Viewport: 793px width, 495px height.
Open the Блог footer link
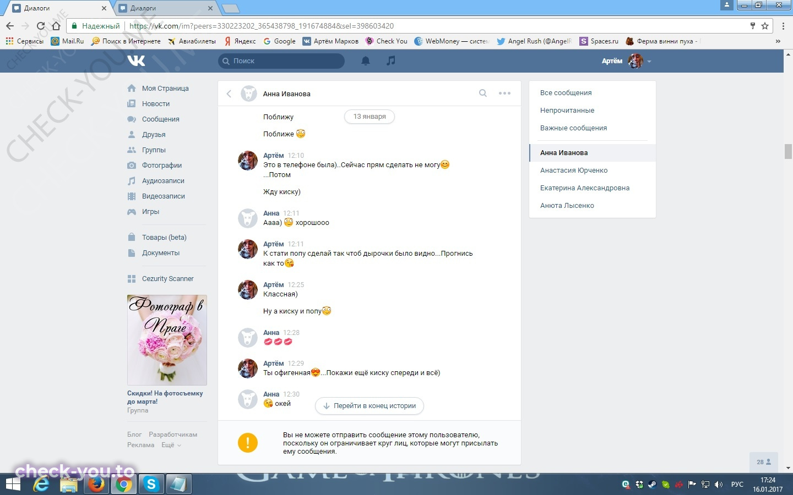[x=134, y=435]
